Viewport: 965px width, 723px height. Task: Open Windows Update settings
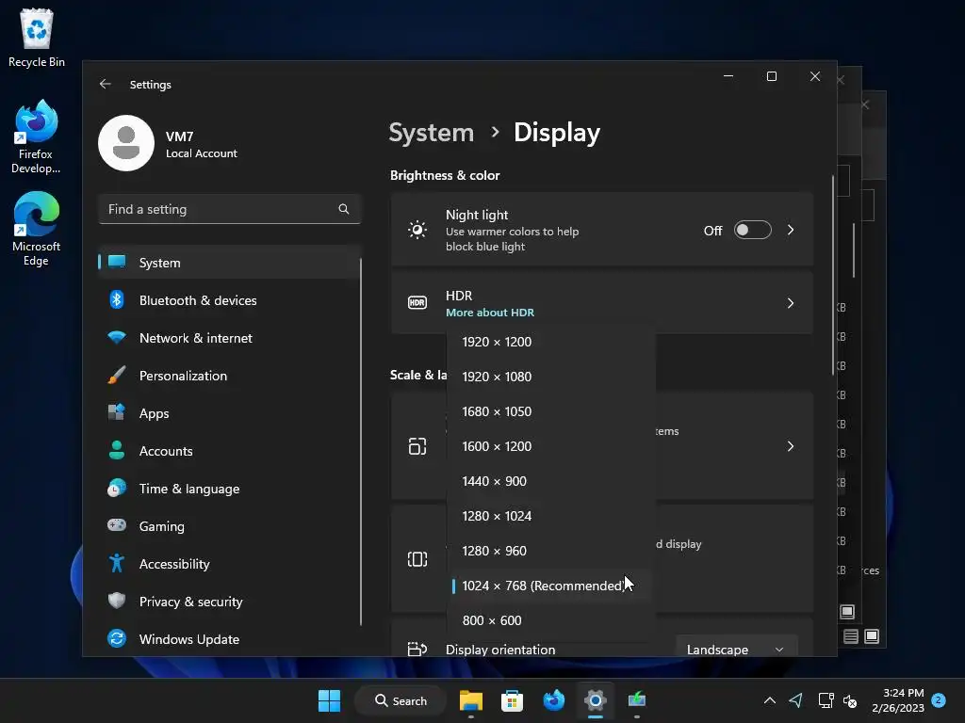click(228, 639)
